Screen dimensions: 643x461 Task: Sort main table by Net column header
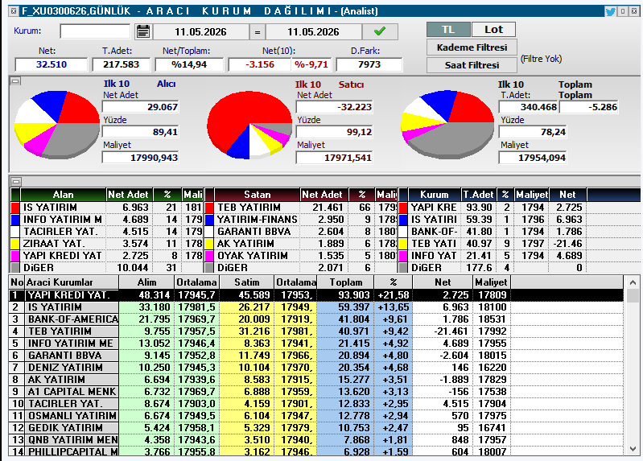point(443,282)
